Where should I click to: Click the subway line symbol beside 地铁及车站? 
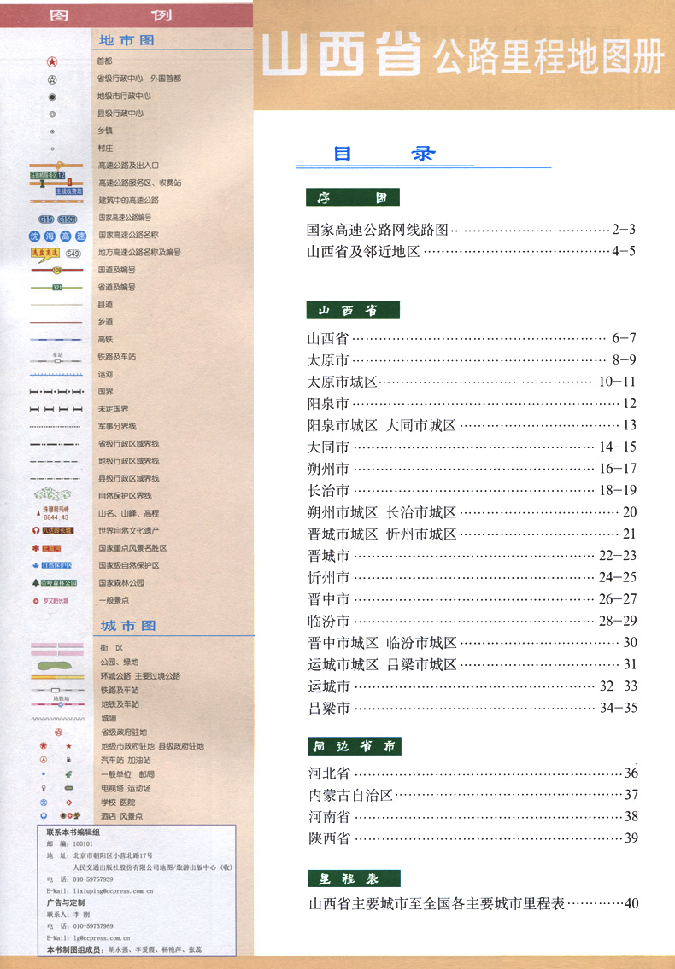57,703
